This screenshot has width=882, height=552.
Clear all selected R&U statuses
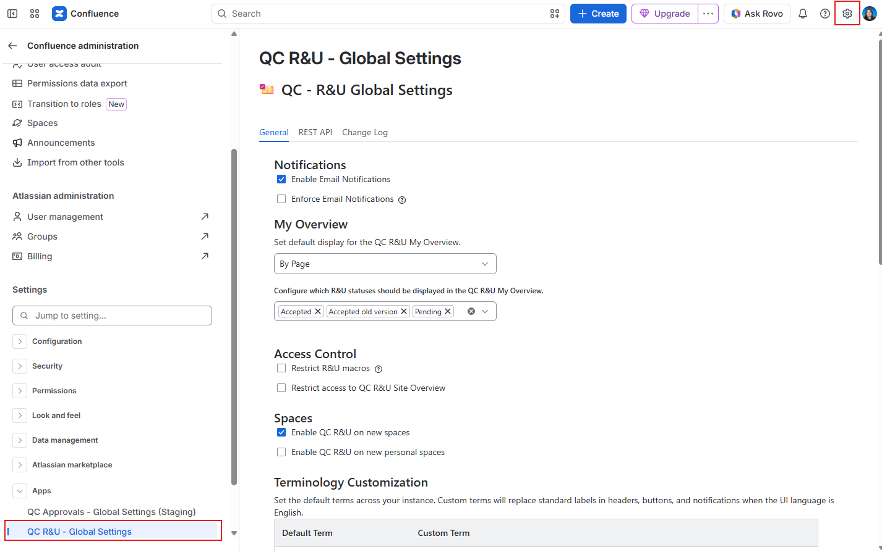[471, 311]
